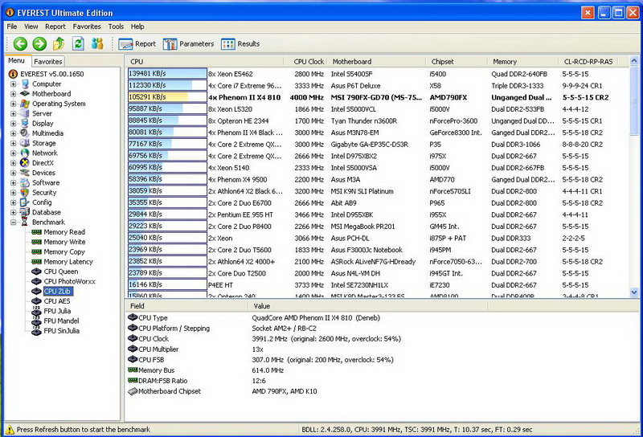Click the status bar warning icon

(x=10, y=430)
